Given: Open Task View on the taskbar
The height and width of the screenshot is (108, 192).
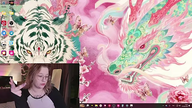Looking at the screenshot, I should [87, 106].
